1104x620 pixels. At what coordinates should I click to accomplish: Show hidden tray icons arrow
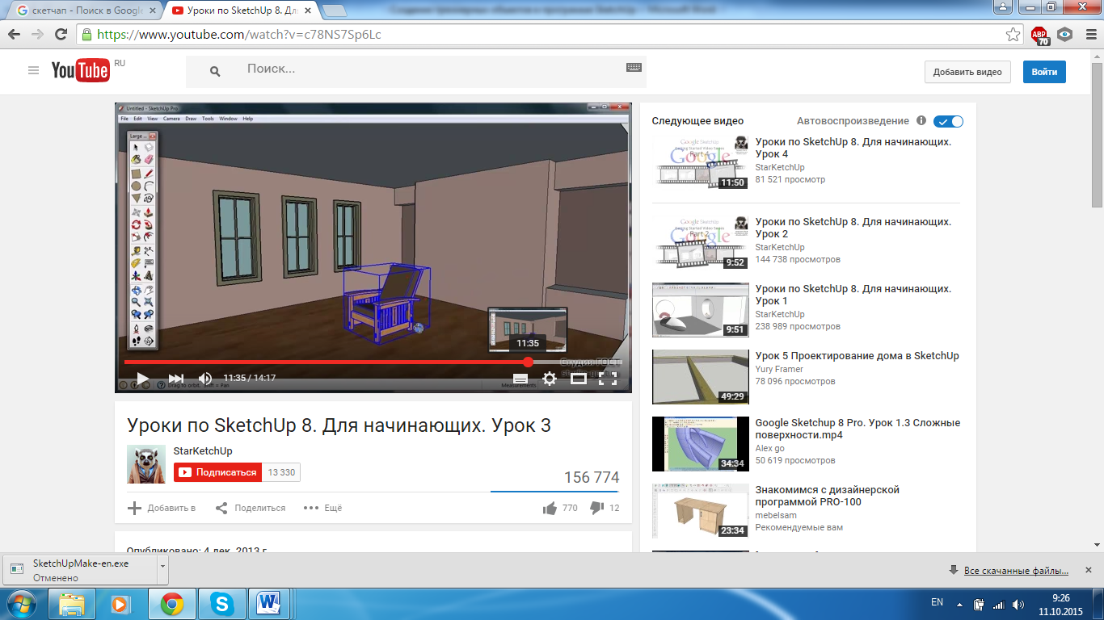pyautogui.click(x=960, y=603)
